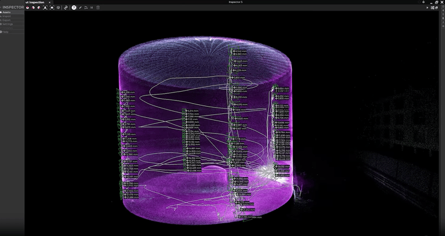Select the 5.623 mm measurement label
The height and width of the screenshot is (236, 445).
point(241,61)
